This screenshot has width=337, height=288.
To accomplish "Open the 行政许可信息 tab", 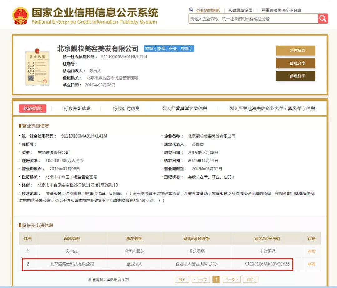I will pyautogui.click(x=77, y=109).
